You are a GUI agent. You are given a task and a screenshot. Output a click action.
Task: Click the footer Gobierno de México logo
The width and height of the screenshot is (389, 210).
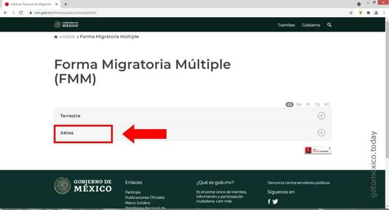point(83,186)
